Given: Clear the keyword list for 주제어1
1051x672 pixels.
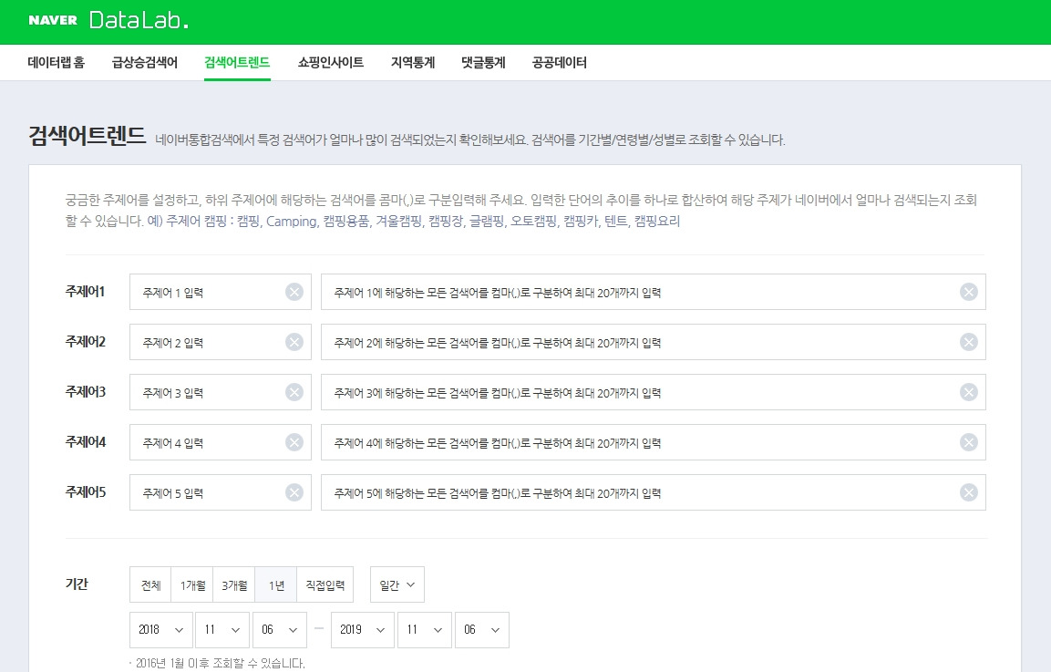Looking at the screenshot, I should [969, 291].
